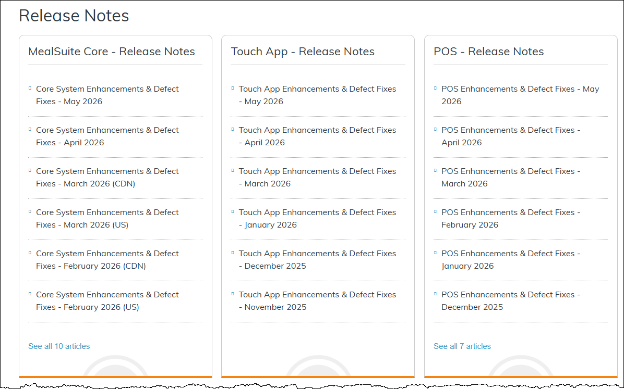Viewport: 624px width, 389px height.
Task: Open POS Enhancements January 2026 article
Action: click(x=511, y=259)
